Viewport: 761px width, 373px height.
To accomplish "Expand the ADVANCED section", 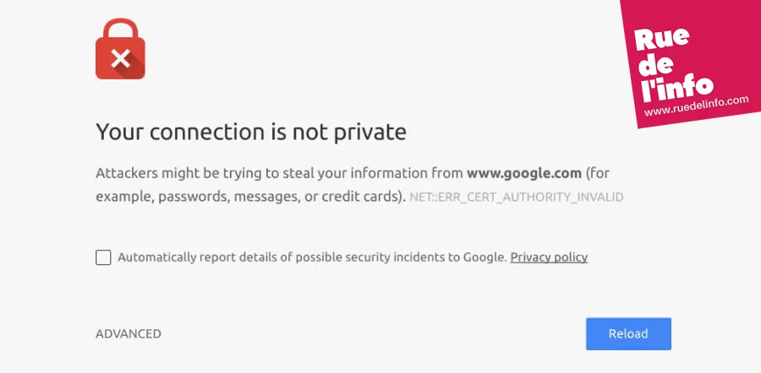I will (129, 334).
